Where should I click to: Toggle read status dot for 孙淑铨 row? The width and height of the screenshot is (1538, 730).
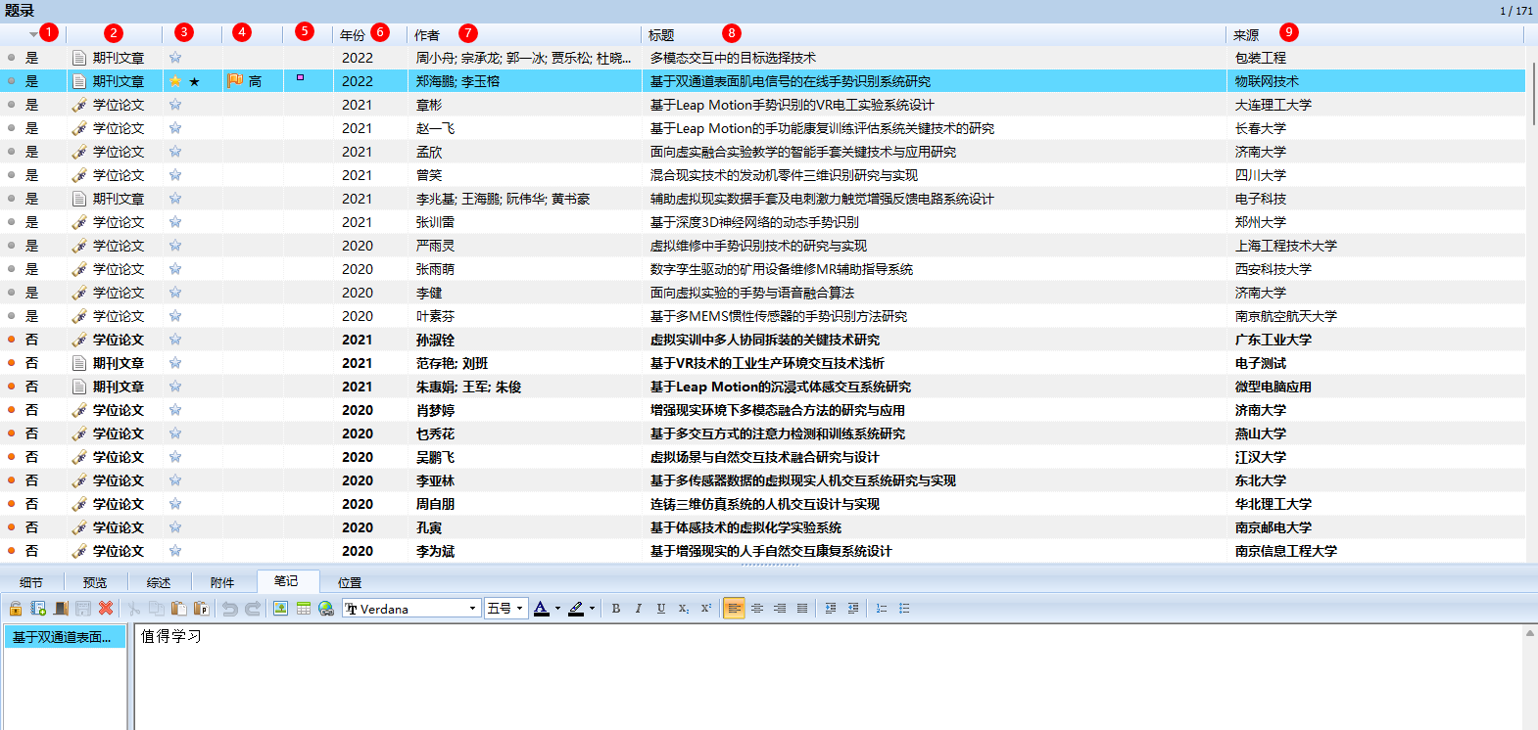coord(12,340)
